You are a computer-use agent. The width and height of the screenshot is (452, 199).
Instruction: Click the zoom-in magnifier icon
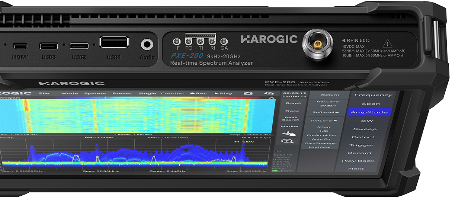pyautogui.click(x=288, y=141)
